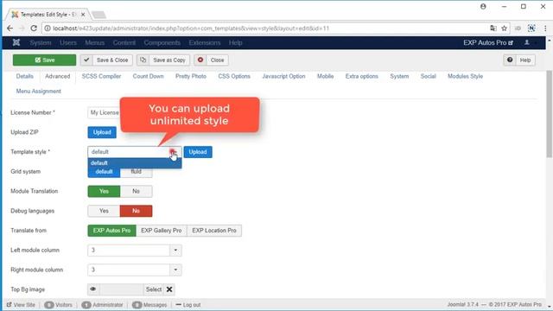Select 'default' option in Template style list
Image resolution: width=553 pixels, height=311 pixels.
click(x=135, y=163)
